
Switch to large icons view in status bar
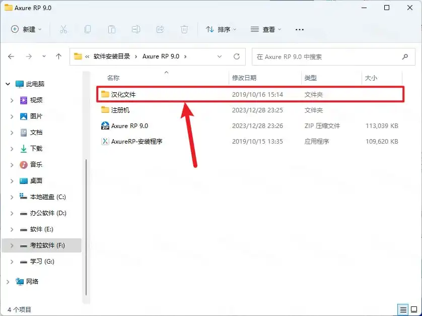413,310
